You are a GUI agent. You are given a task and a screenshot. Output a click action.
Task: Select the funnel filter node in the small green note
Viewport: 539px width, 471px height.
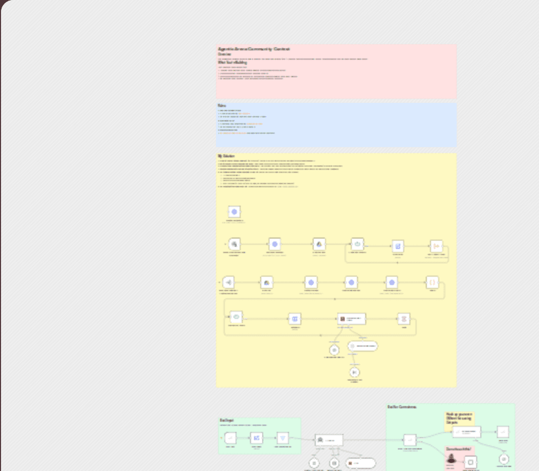tap(282, 438)
